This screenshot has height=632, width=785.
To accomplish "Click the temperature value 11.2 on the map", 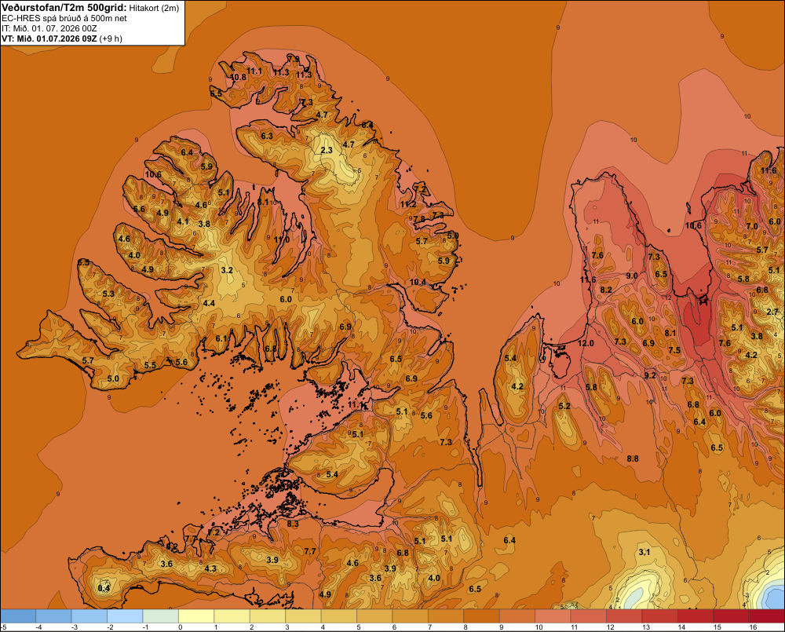I will point(408,204).
